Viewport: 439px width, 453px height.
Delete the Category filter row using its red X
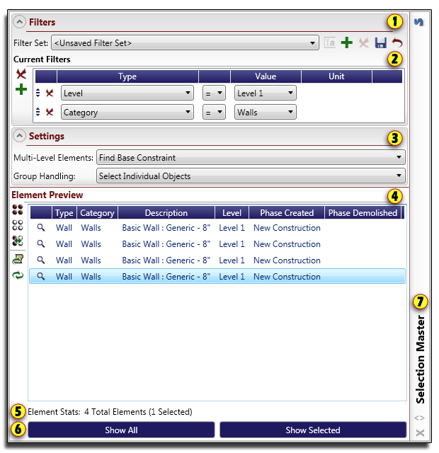click(50, 112)
